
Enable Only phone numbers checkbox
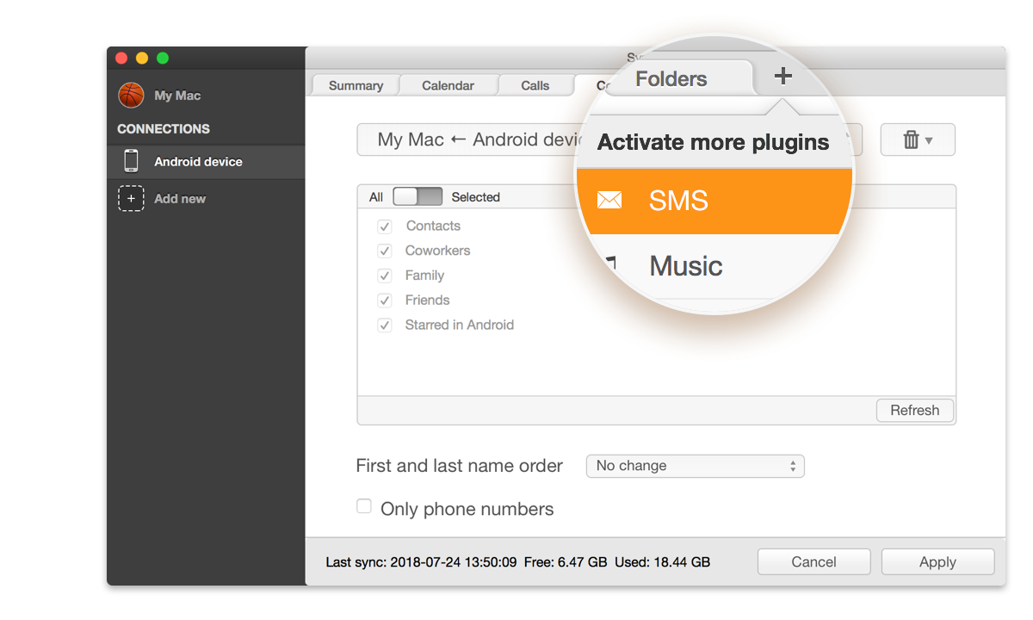[364, 506]
